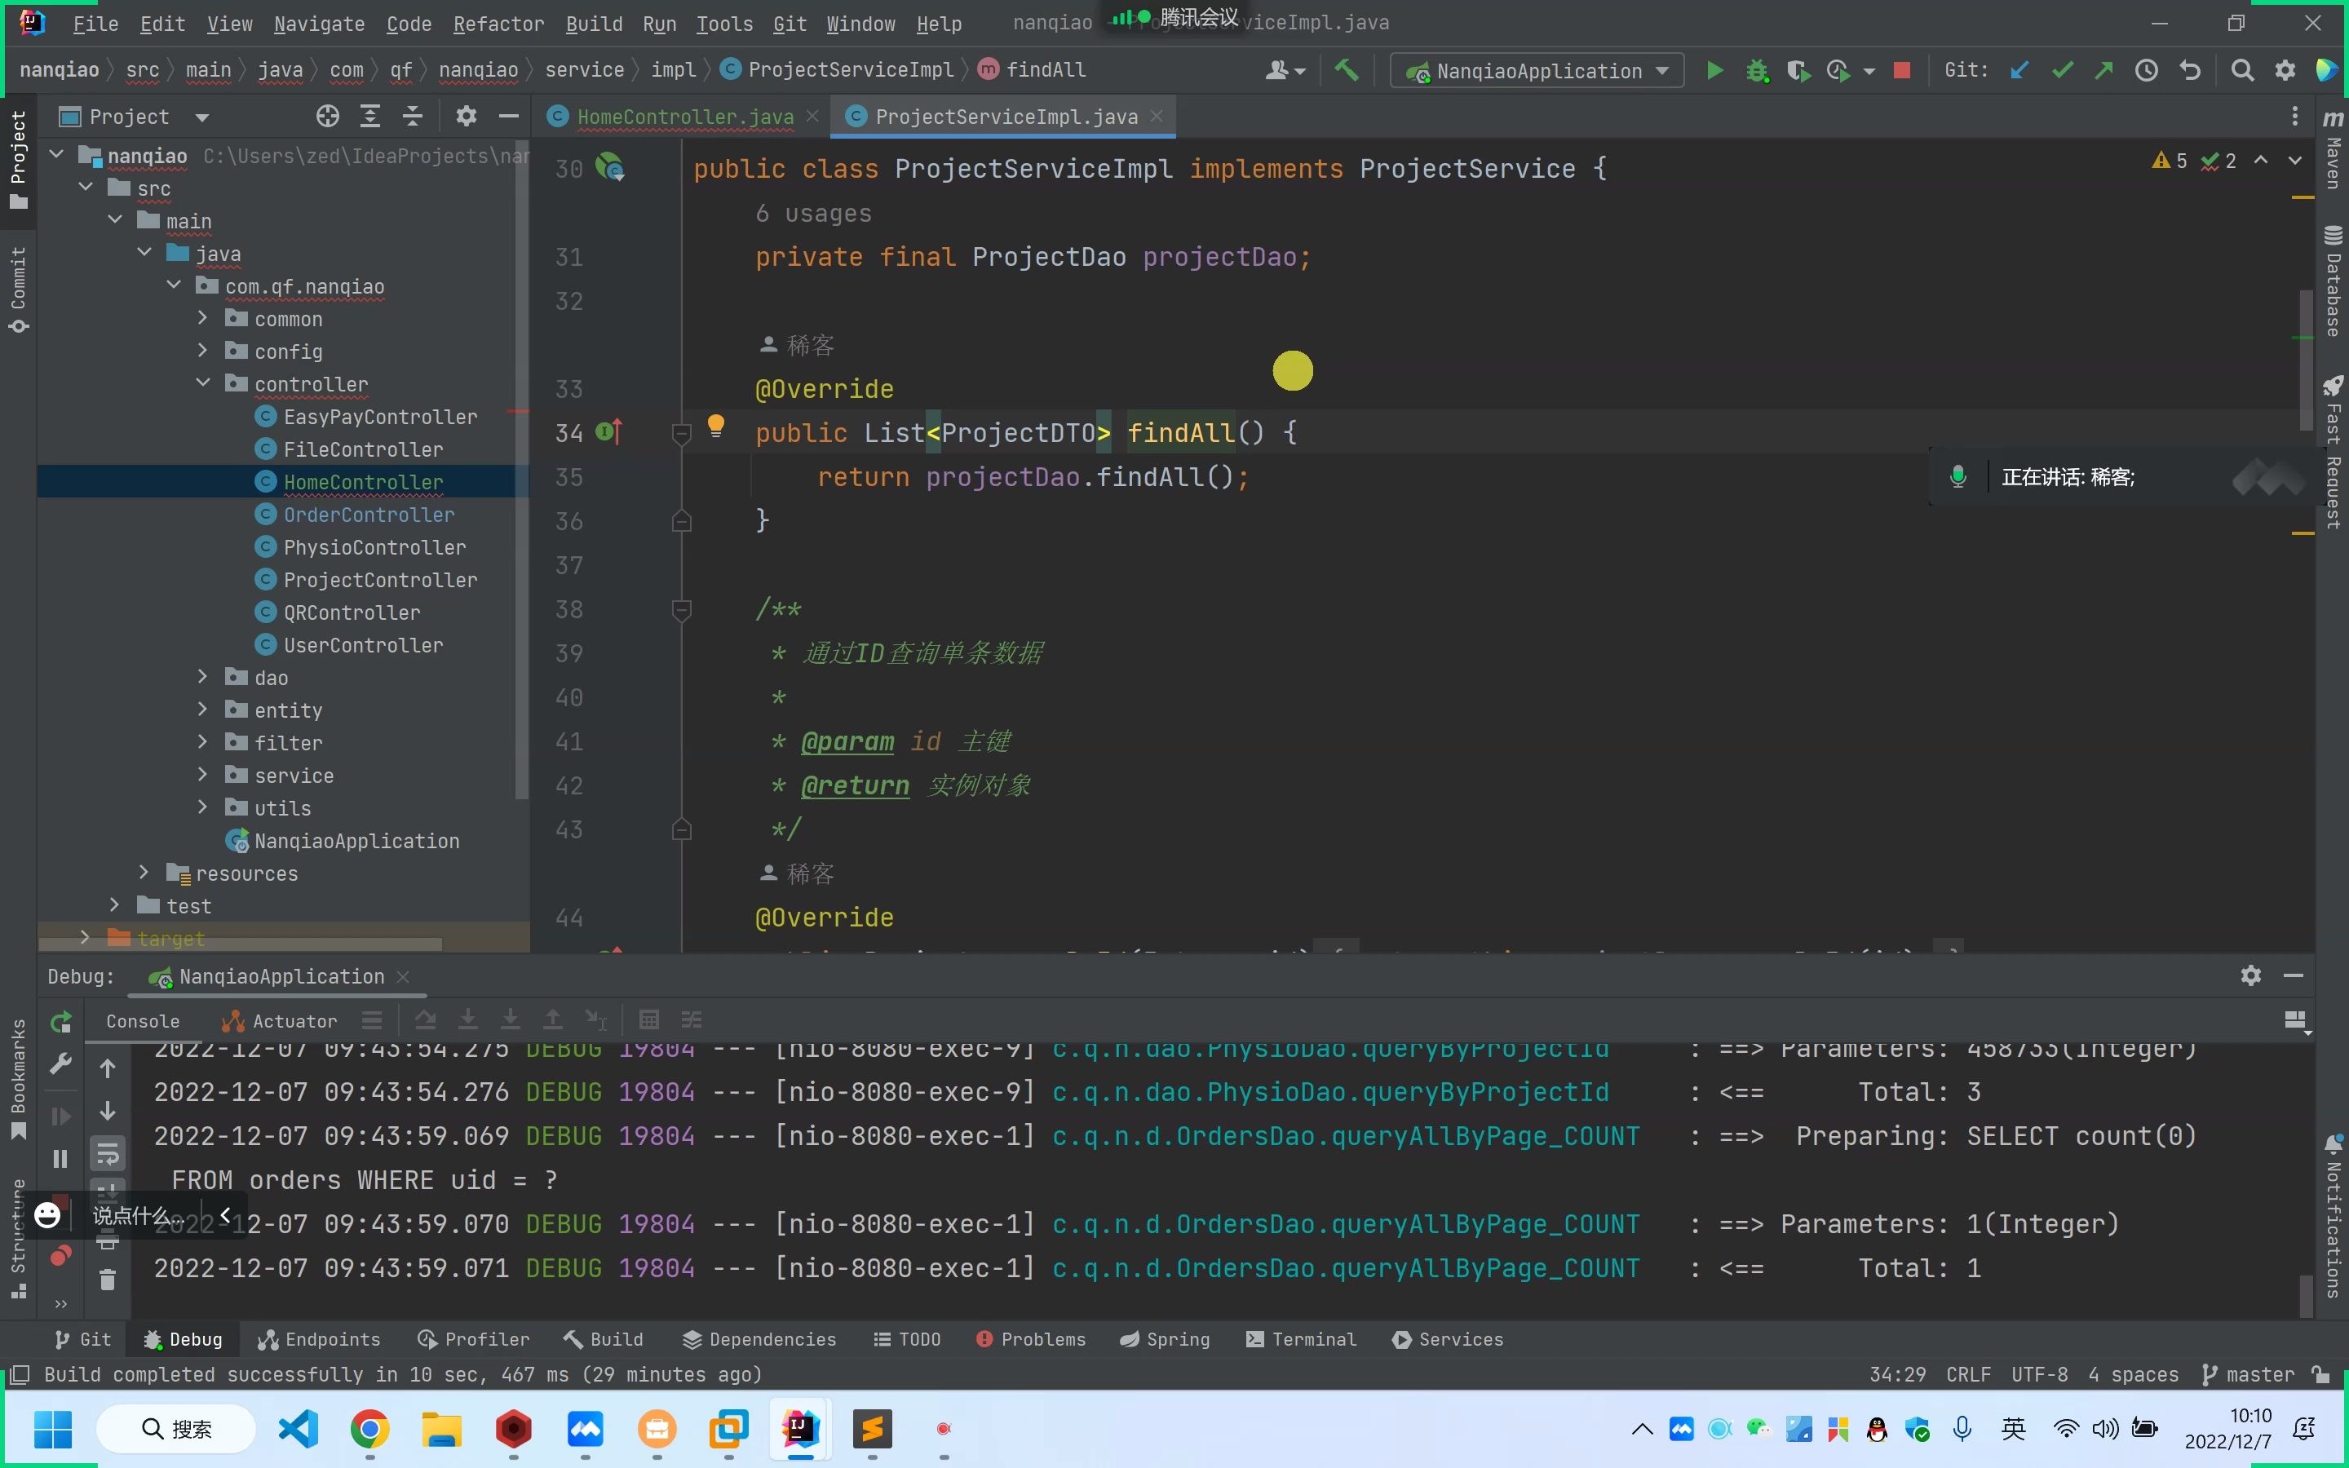Expand the 'controller' folder in project tree
The height and width of the screenshot is (1468, 2349).
tap(203, 382)
